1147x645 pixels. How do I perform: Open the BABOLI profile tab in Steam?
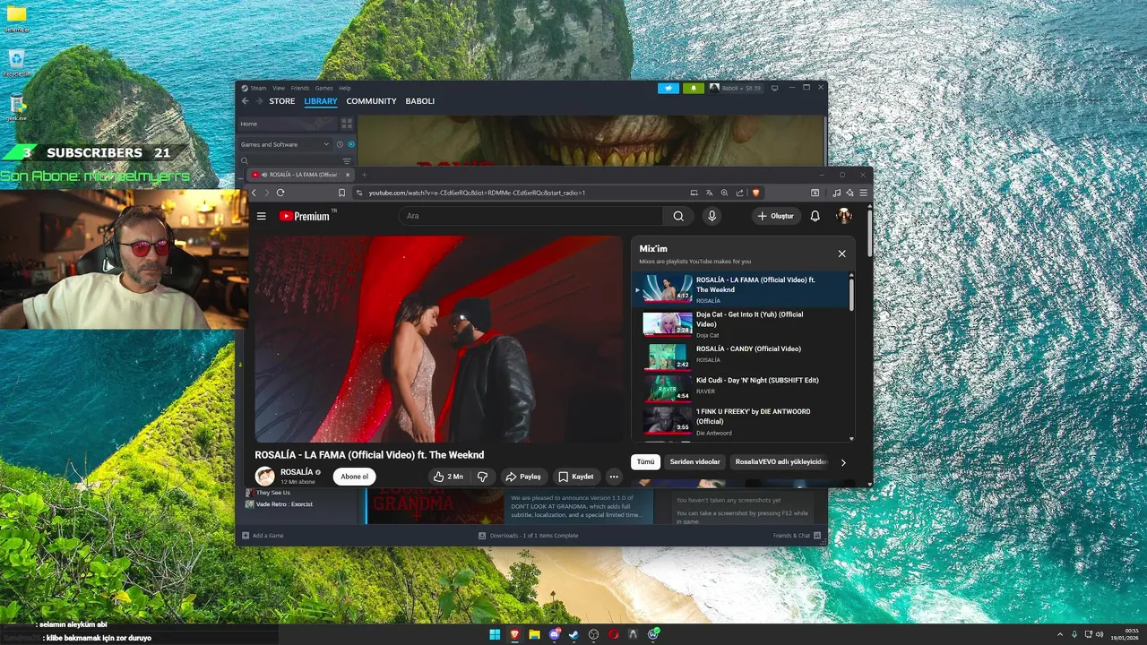[420, 101]
